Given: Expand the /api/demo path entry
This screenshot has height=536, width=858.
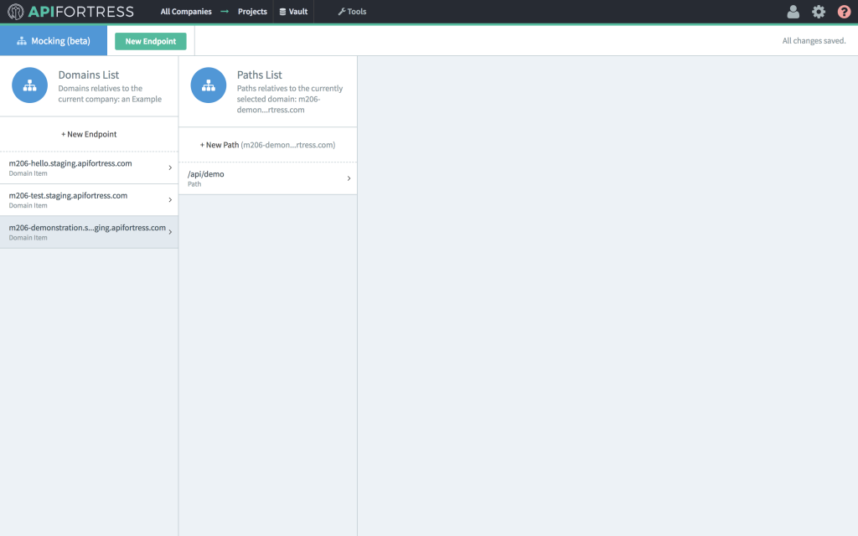Looking at the screenshot, I should tap(349, 178).
